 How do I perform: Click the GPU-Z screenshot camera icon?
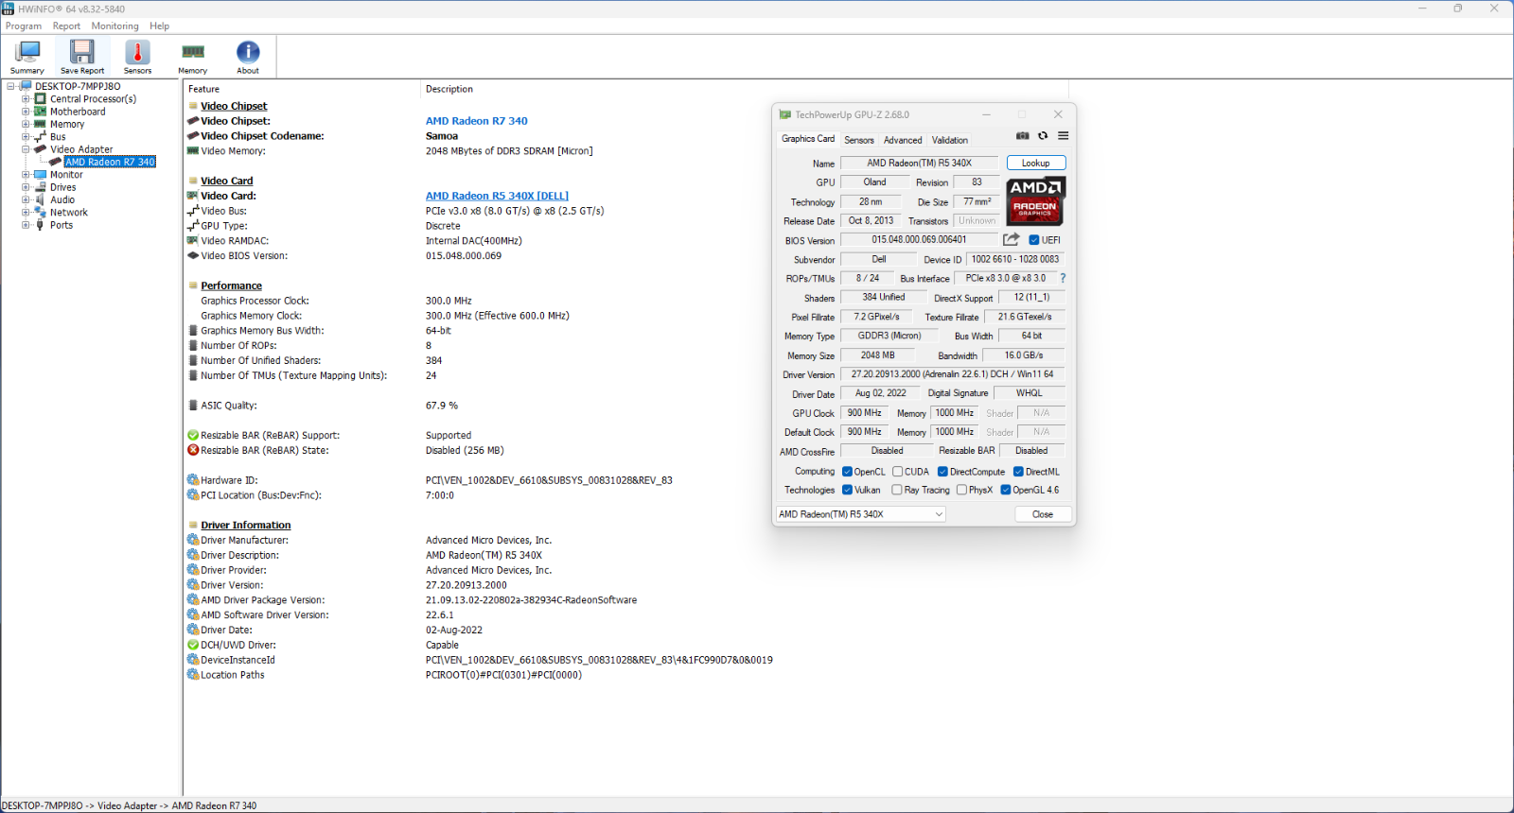1023,136
